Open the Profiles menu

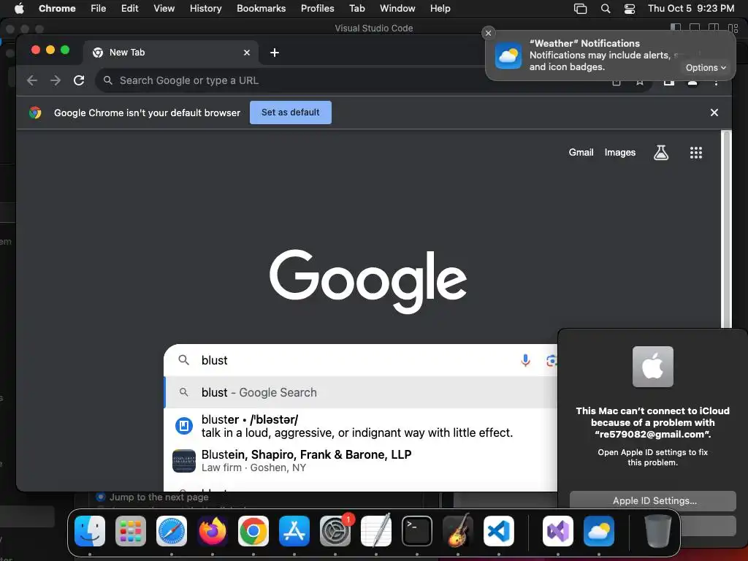tap(317, 8)
